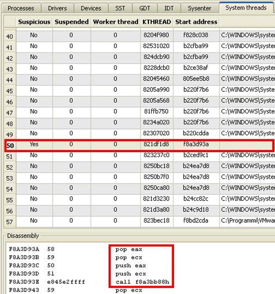Click KTHREAD value 81ffb750

156,111
